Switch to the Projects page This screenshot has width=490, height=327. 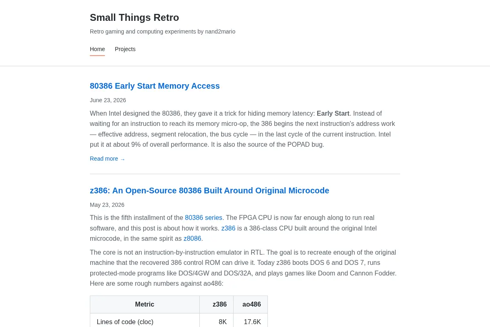point(125,49)
